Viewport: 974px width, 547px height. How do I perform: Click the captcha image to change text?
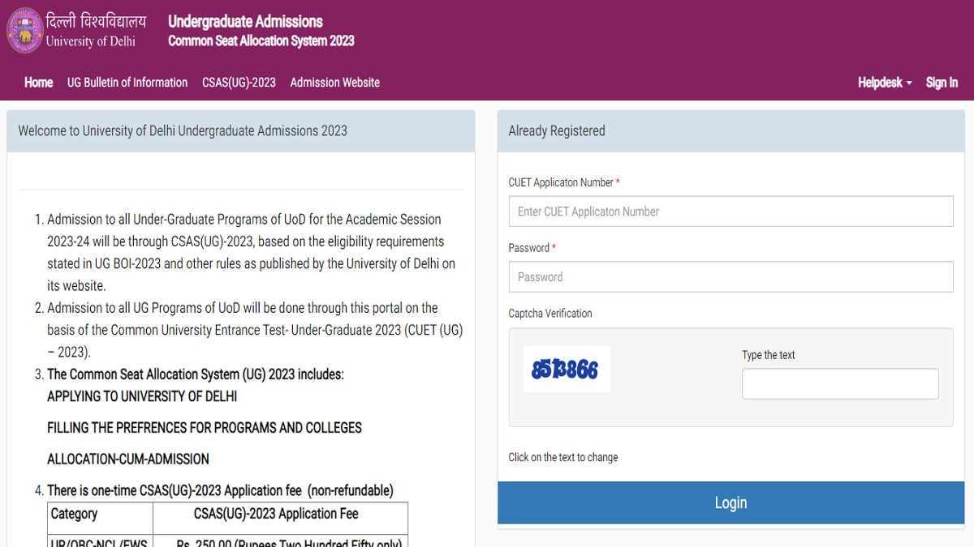click(x=567, y=370)
